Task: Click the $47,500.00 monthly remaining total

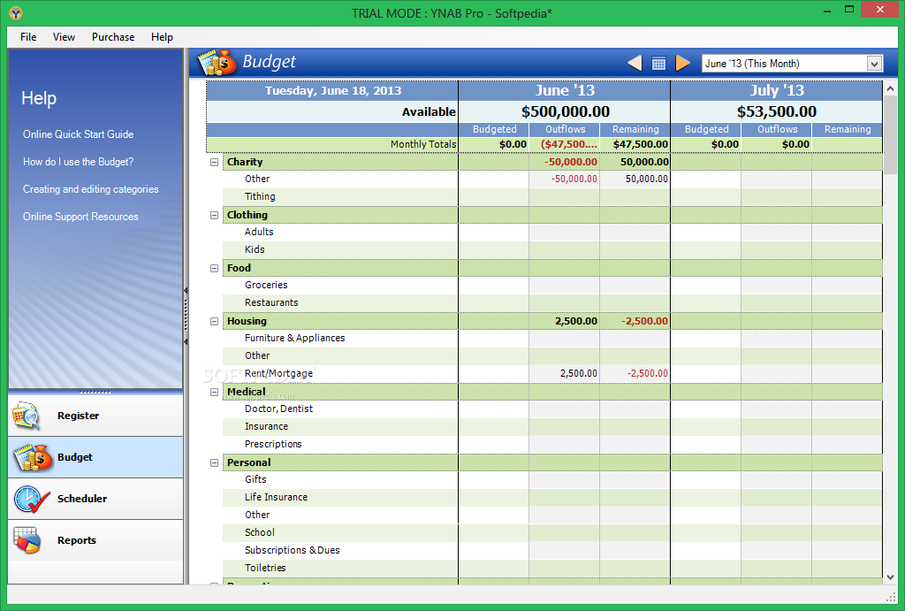Action: [x=640, y=144]
